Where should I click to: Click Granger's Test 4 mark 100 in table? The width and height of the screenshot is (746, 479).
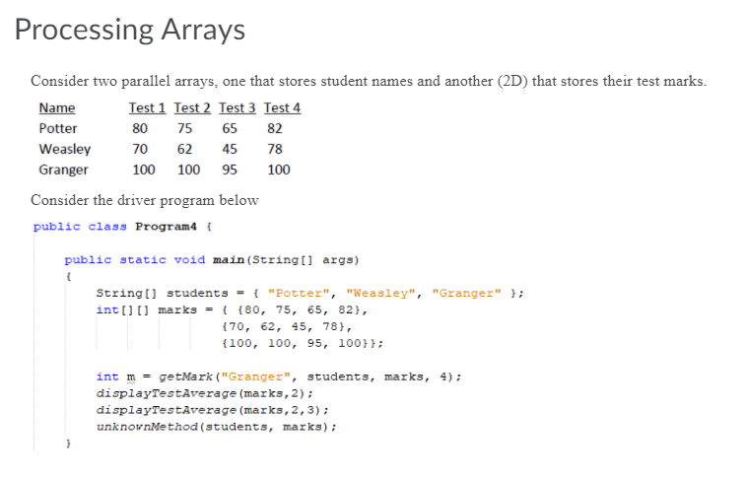[x=279, y=170]
